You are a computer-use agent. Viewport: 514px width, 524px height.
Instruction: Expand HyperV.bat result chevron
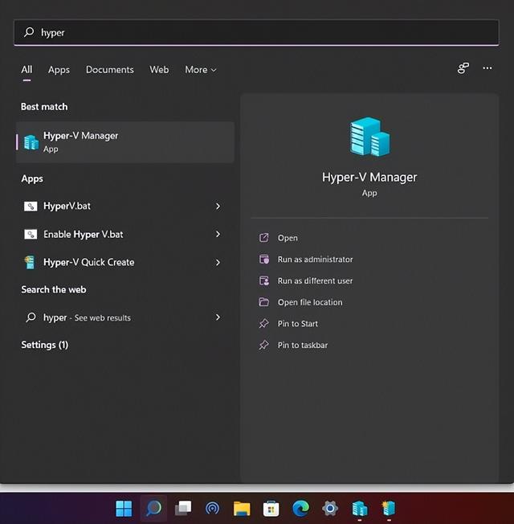[218, 207]
